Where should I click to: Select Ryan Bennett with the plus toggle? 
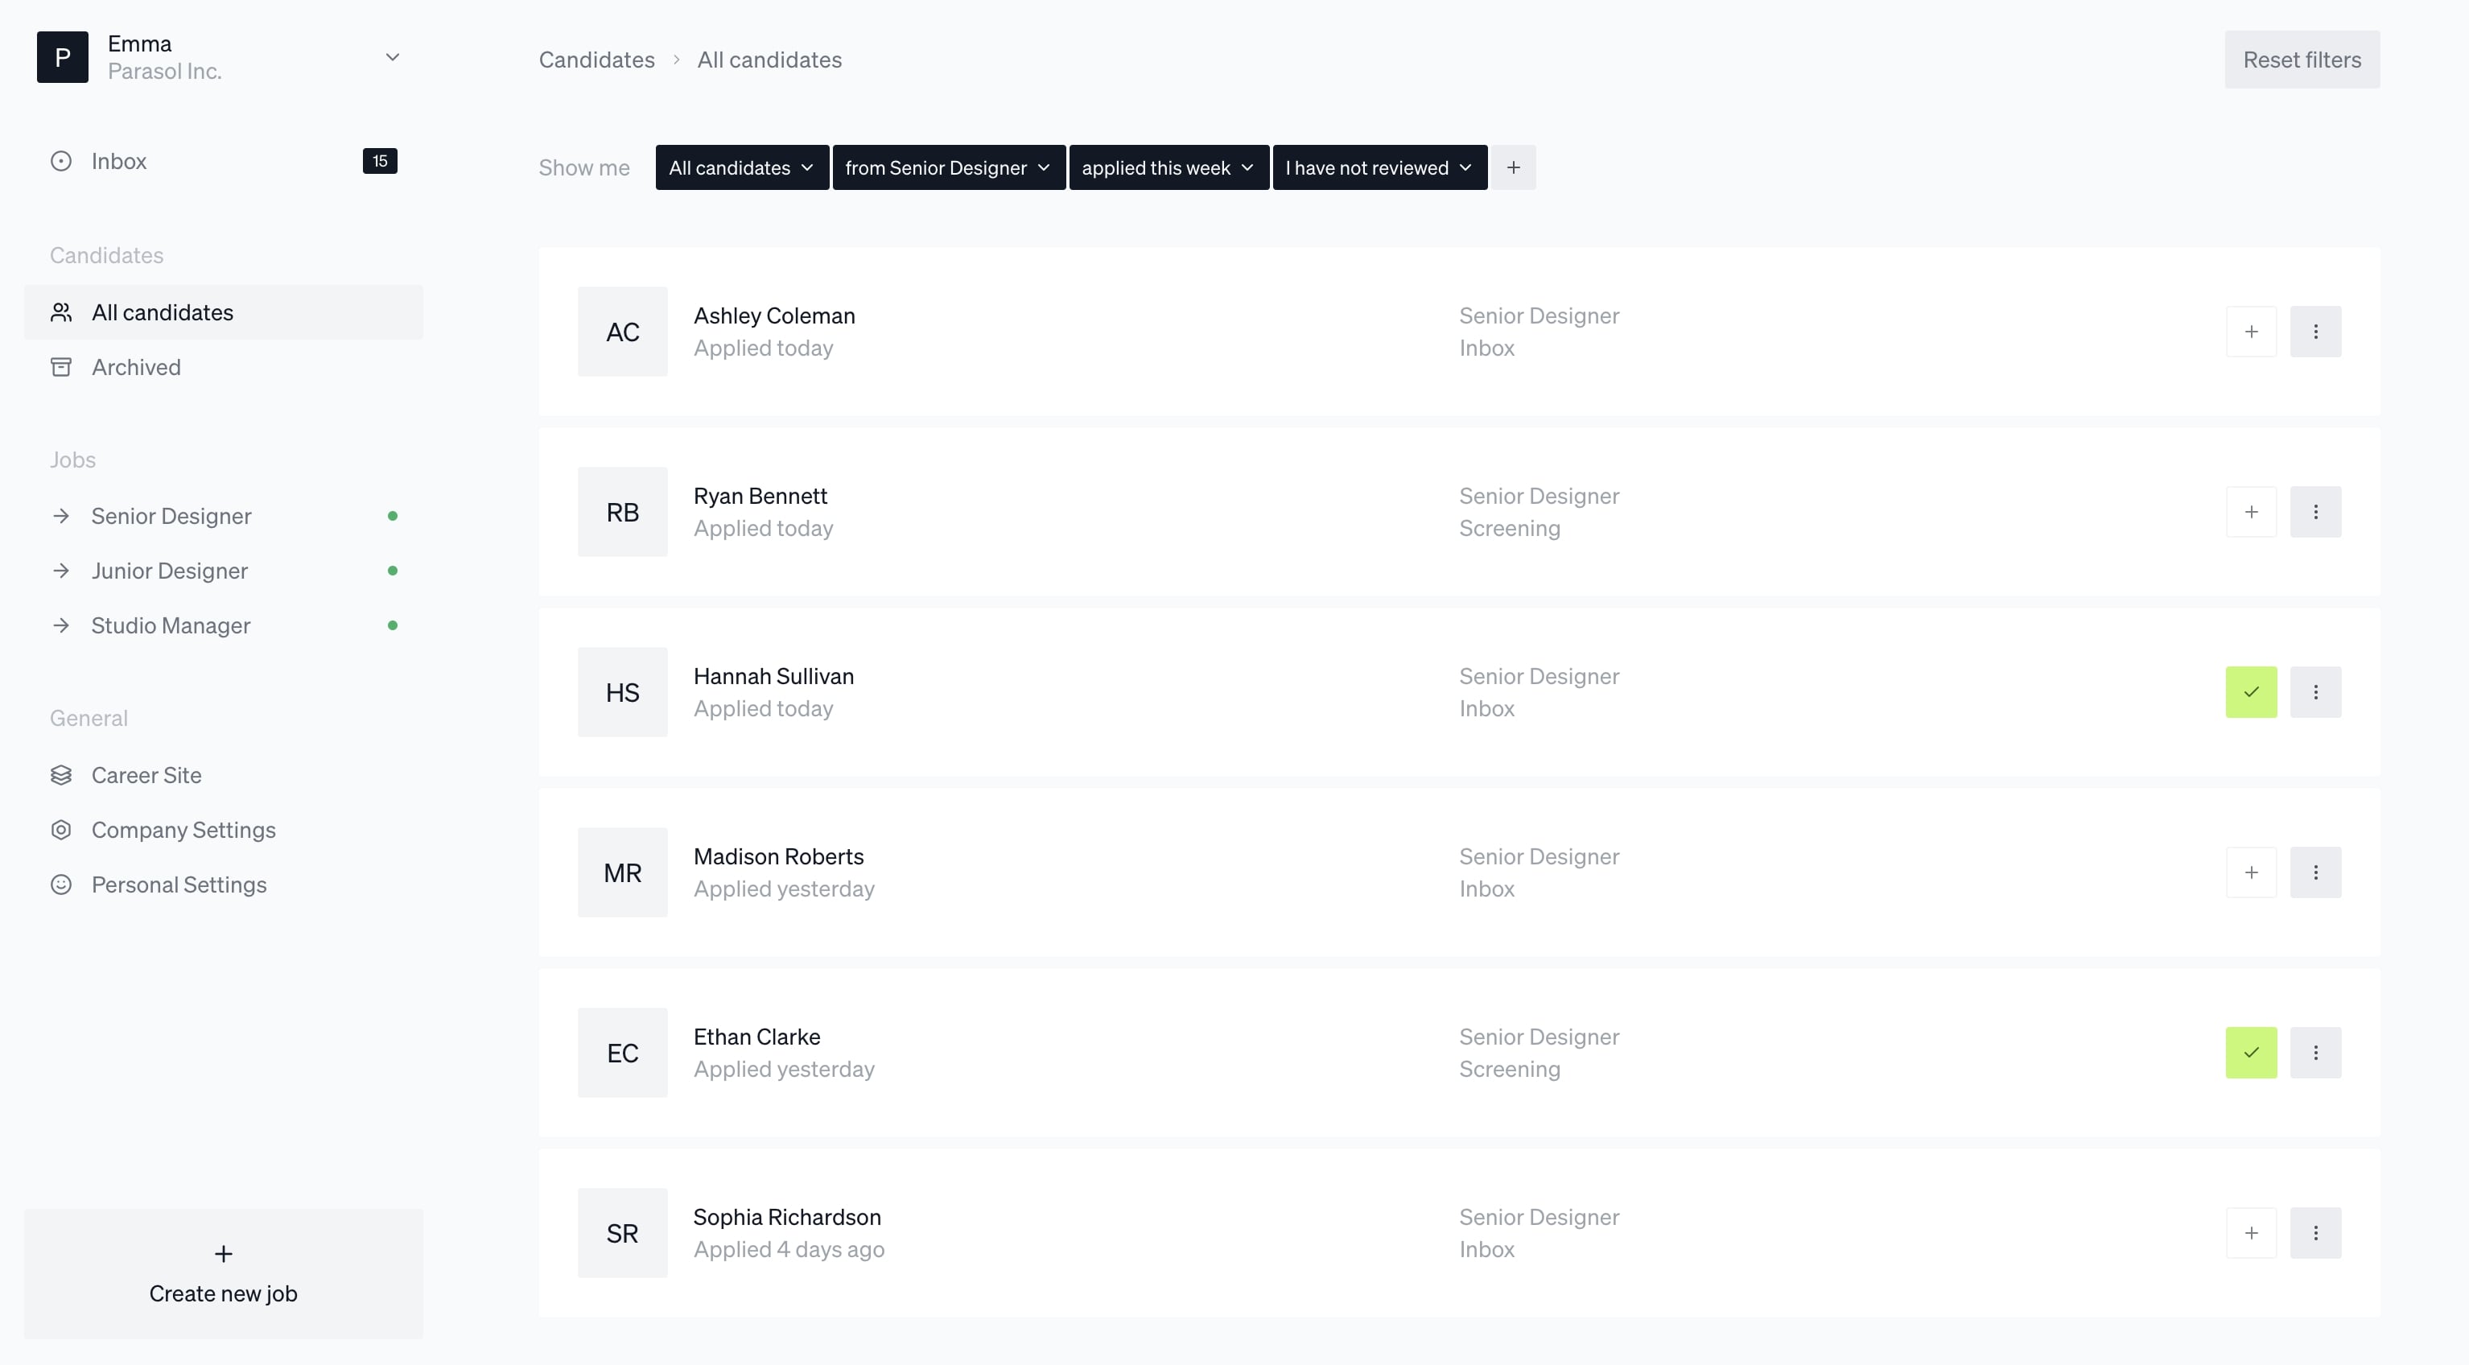pyautogui.click(x=2252, y=512)
